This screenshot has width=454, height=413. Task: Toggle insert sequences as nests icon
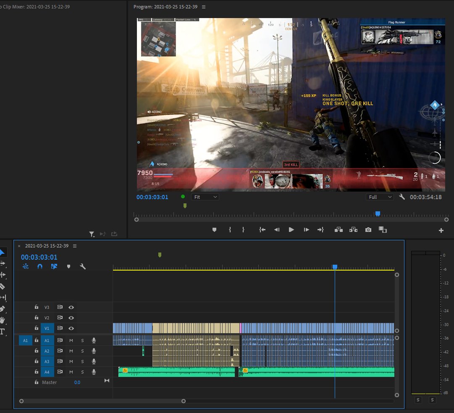(26, 266)
